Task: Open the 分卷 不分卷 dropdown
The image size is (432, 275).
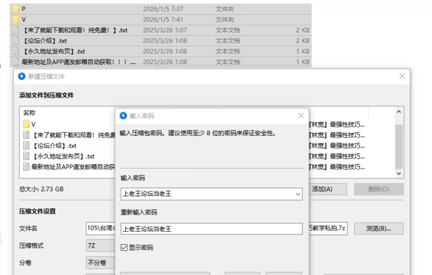Action: [x=100, y=263]
